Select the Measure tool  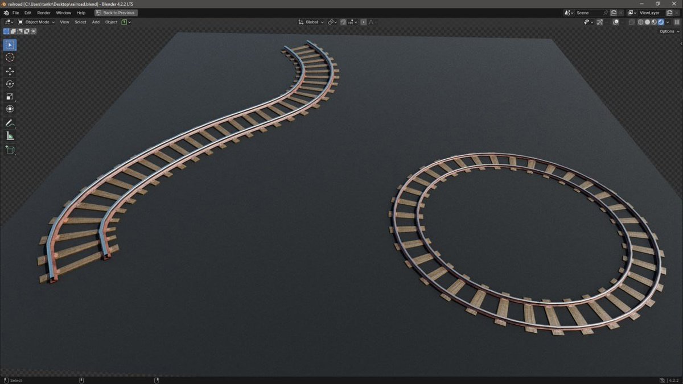click(x=9, y=135)
